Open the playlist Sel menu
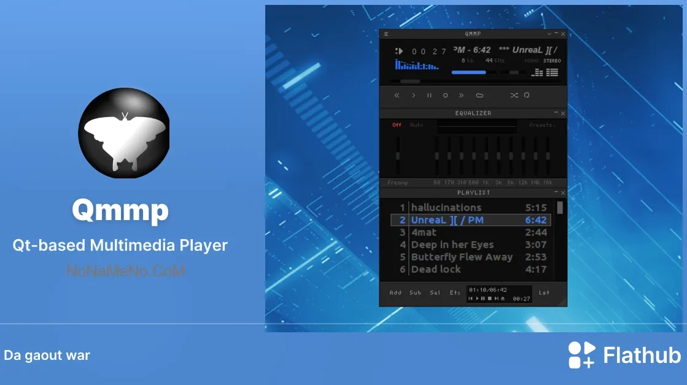 click(x=435, y=293)
